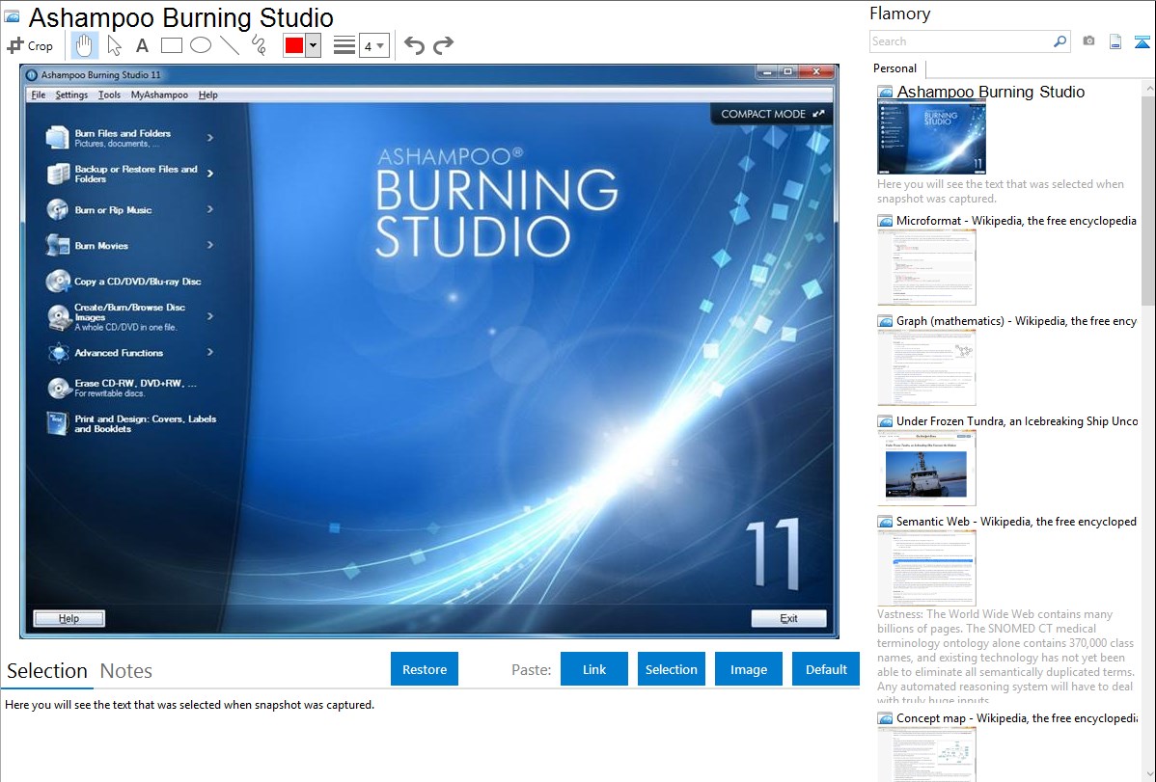Expand Burn Movies arrow
Screen dimensions: 1156x782
tap(210, 245)
